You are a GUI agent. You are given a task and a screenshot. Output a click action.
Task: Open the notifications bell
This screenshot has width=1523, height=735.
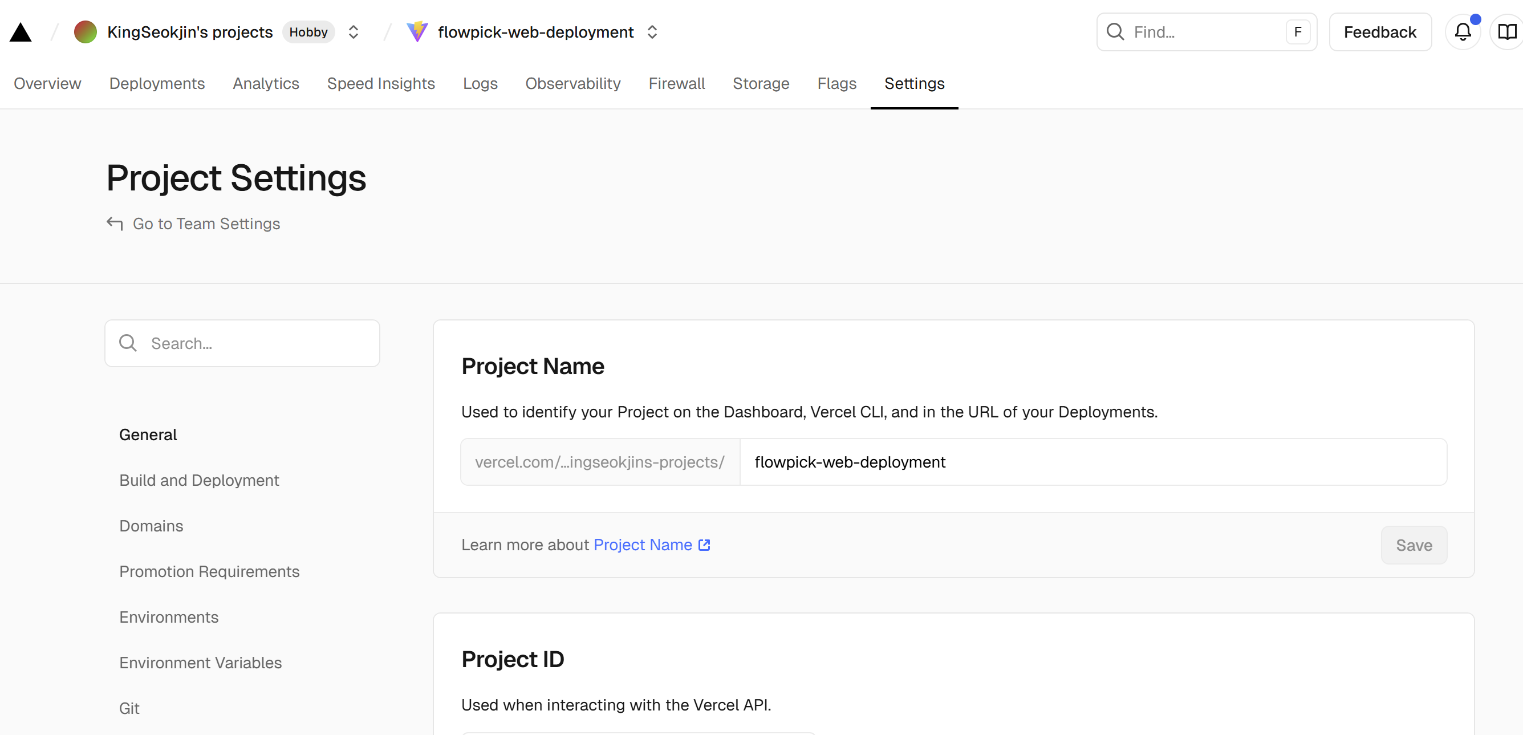[1463, 32]
